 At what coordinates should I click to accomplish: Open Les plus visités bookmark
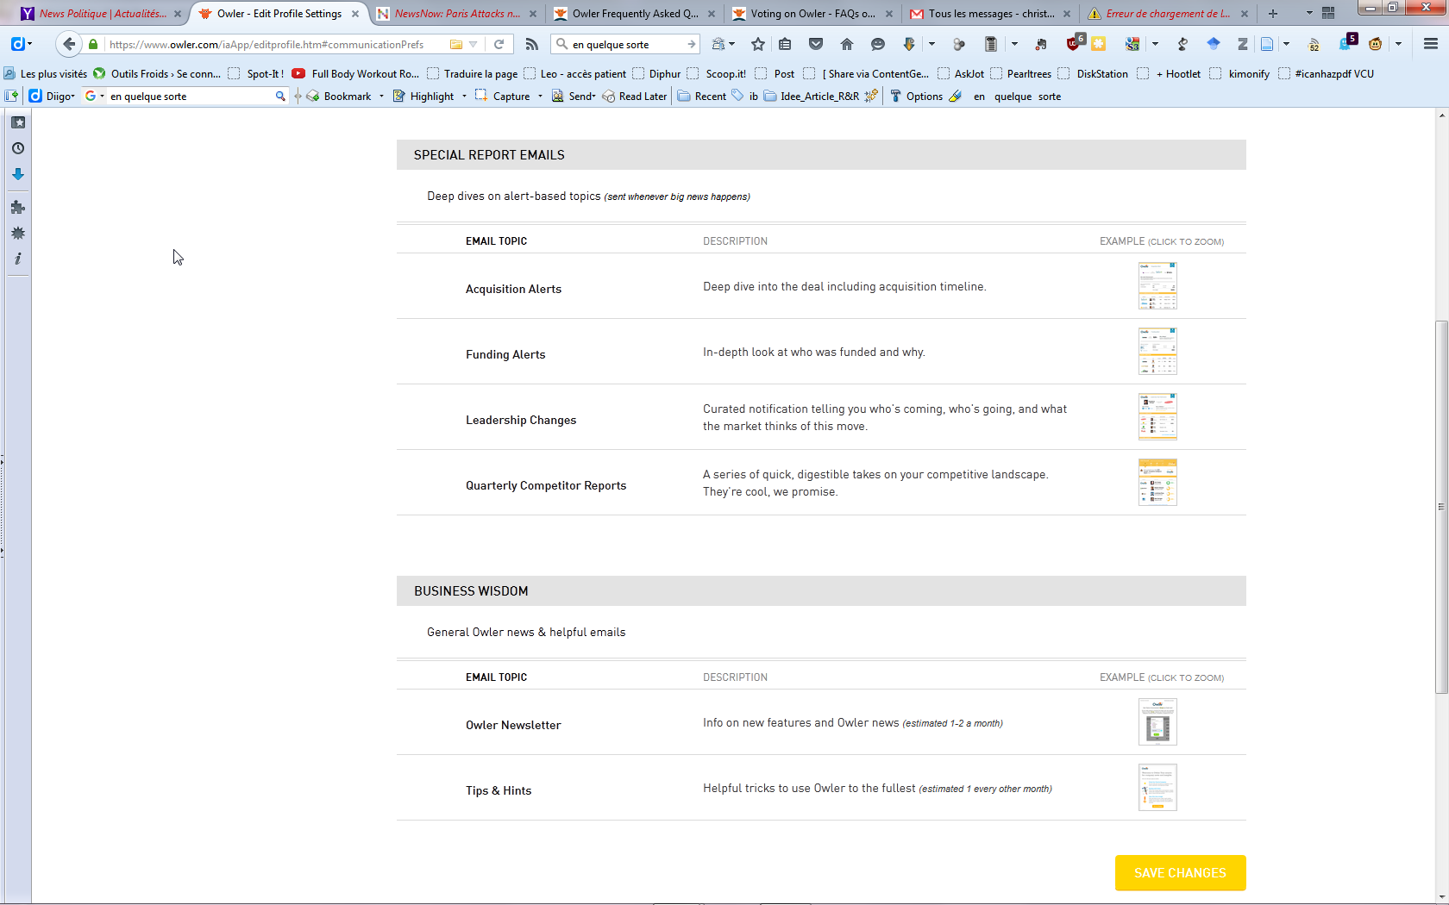point(46,74)
